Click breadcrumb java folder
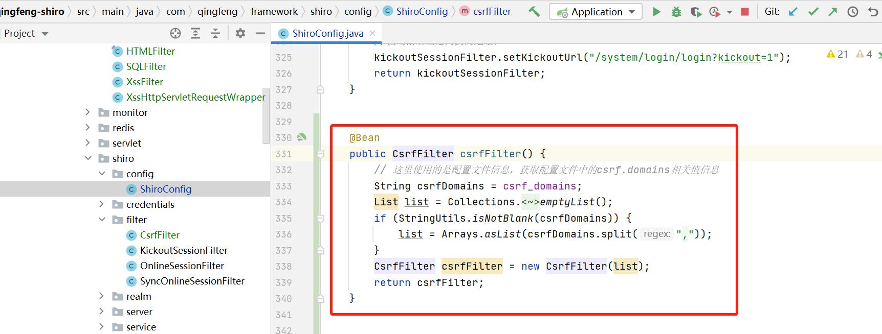Image resolution: width=882 pixels, height=334 pixels. tap(144, 11)
